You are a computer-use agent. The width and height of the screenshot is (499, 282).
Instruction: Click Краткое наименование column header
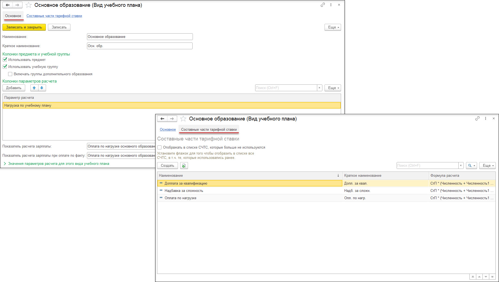tap(385, 175)
